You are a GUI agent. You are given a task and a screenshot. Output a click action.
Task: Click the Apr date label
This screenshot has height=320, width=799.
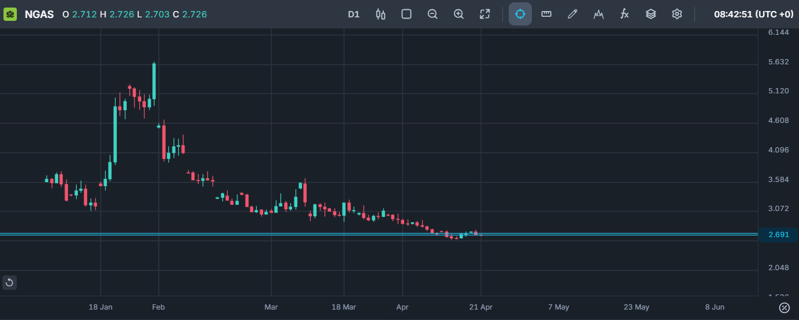[x=402, y=307]
